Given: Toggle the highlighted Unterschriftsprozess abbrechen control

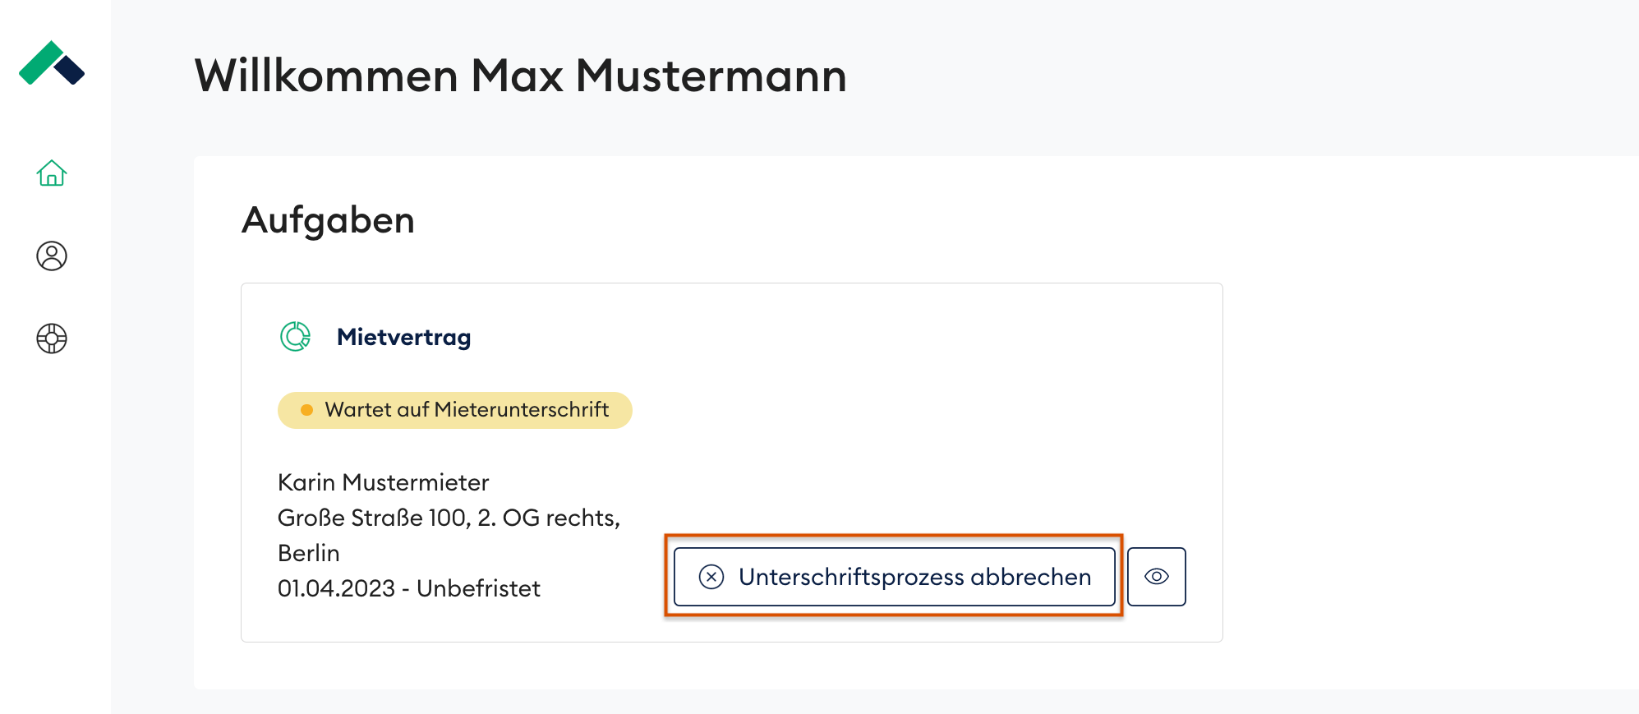Looking at the screenshot, I should pyautogui.click(x=893, y=576).
